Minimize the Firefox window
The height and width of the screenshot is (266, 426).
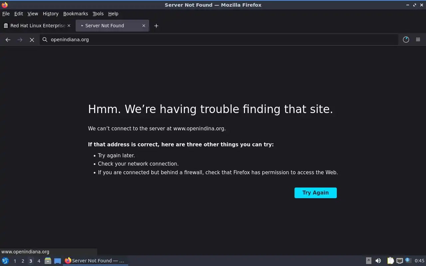point(408,5)
